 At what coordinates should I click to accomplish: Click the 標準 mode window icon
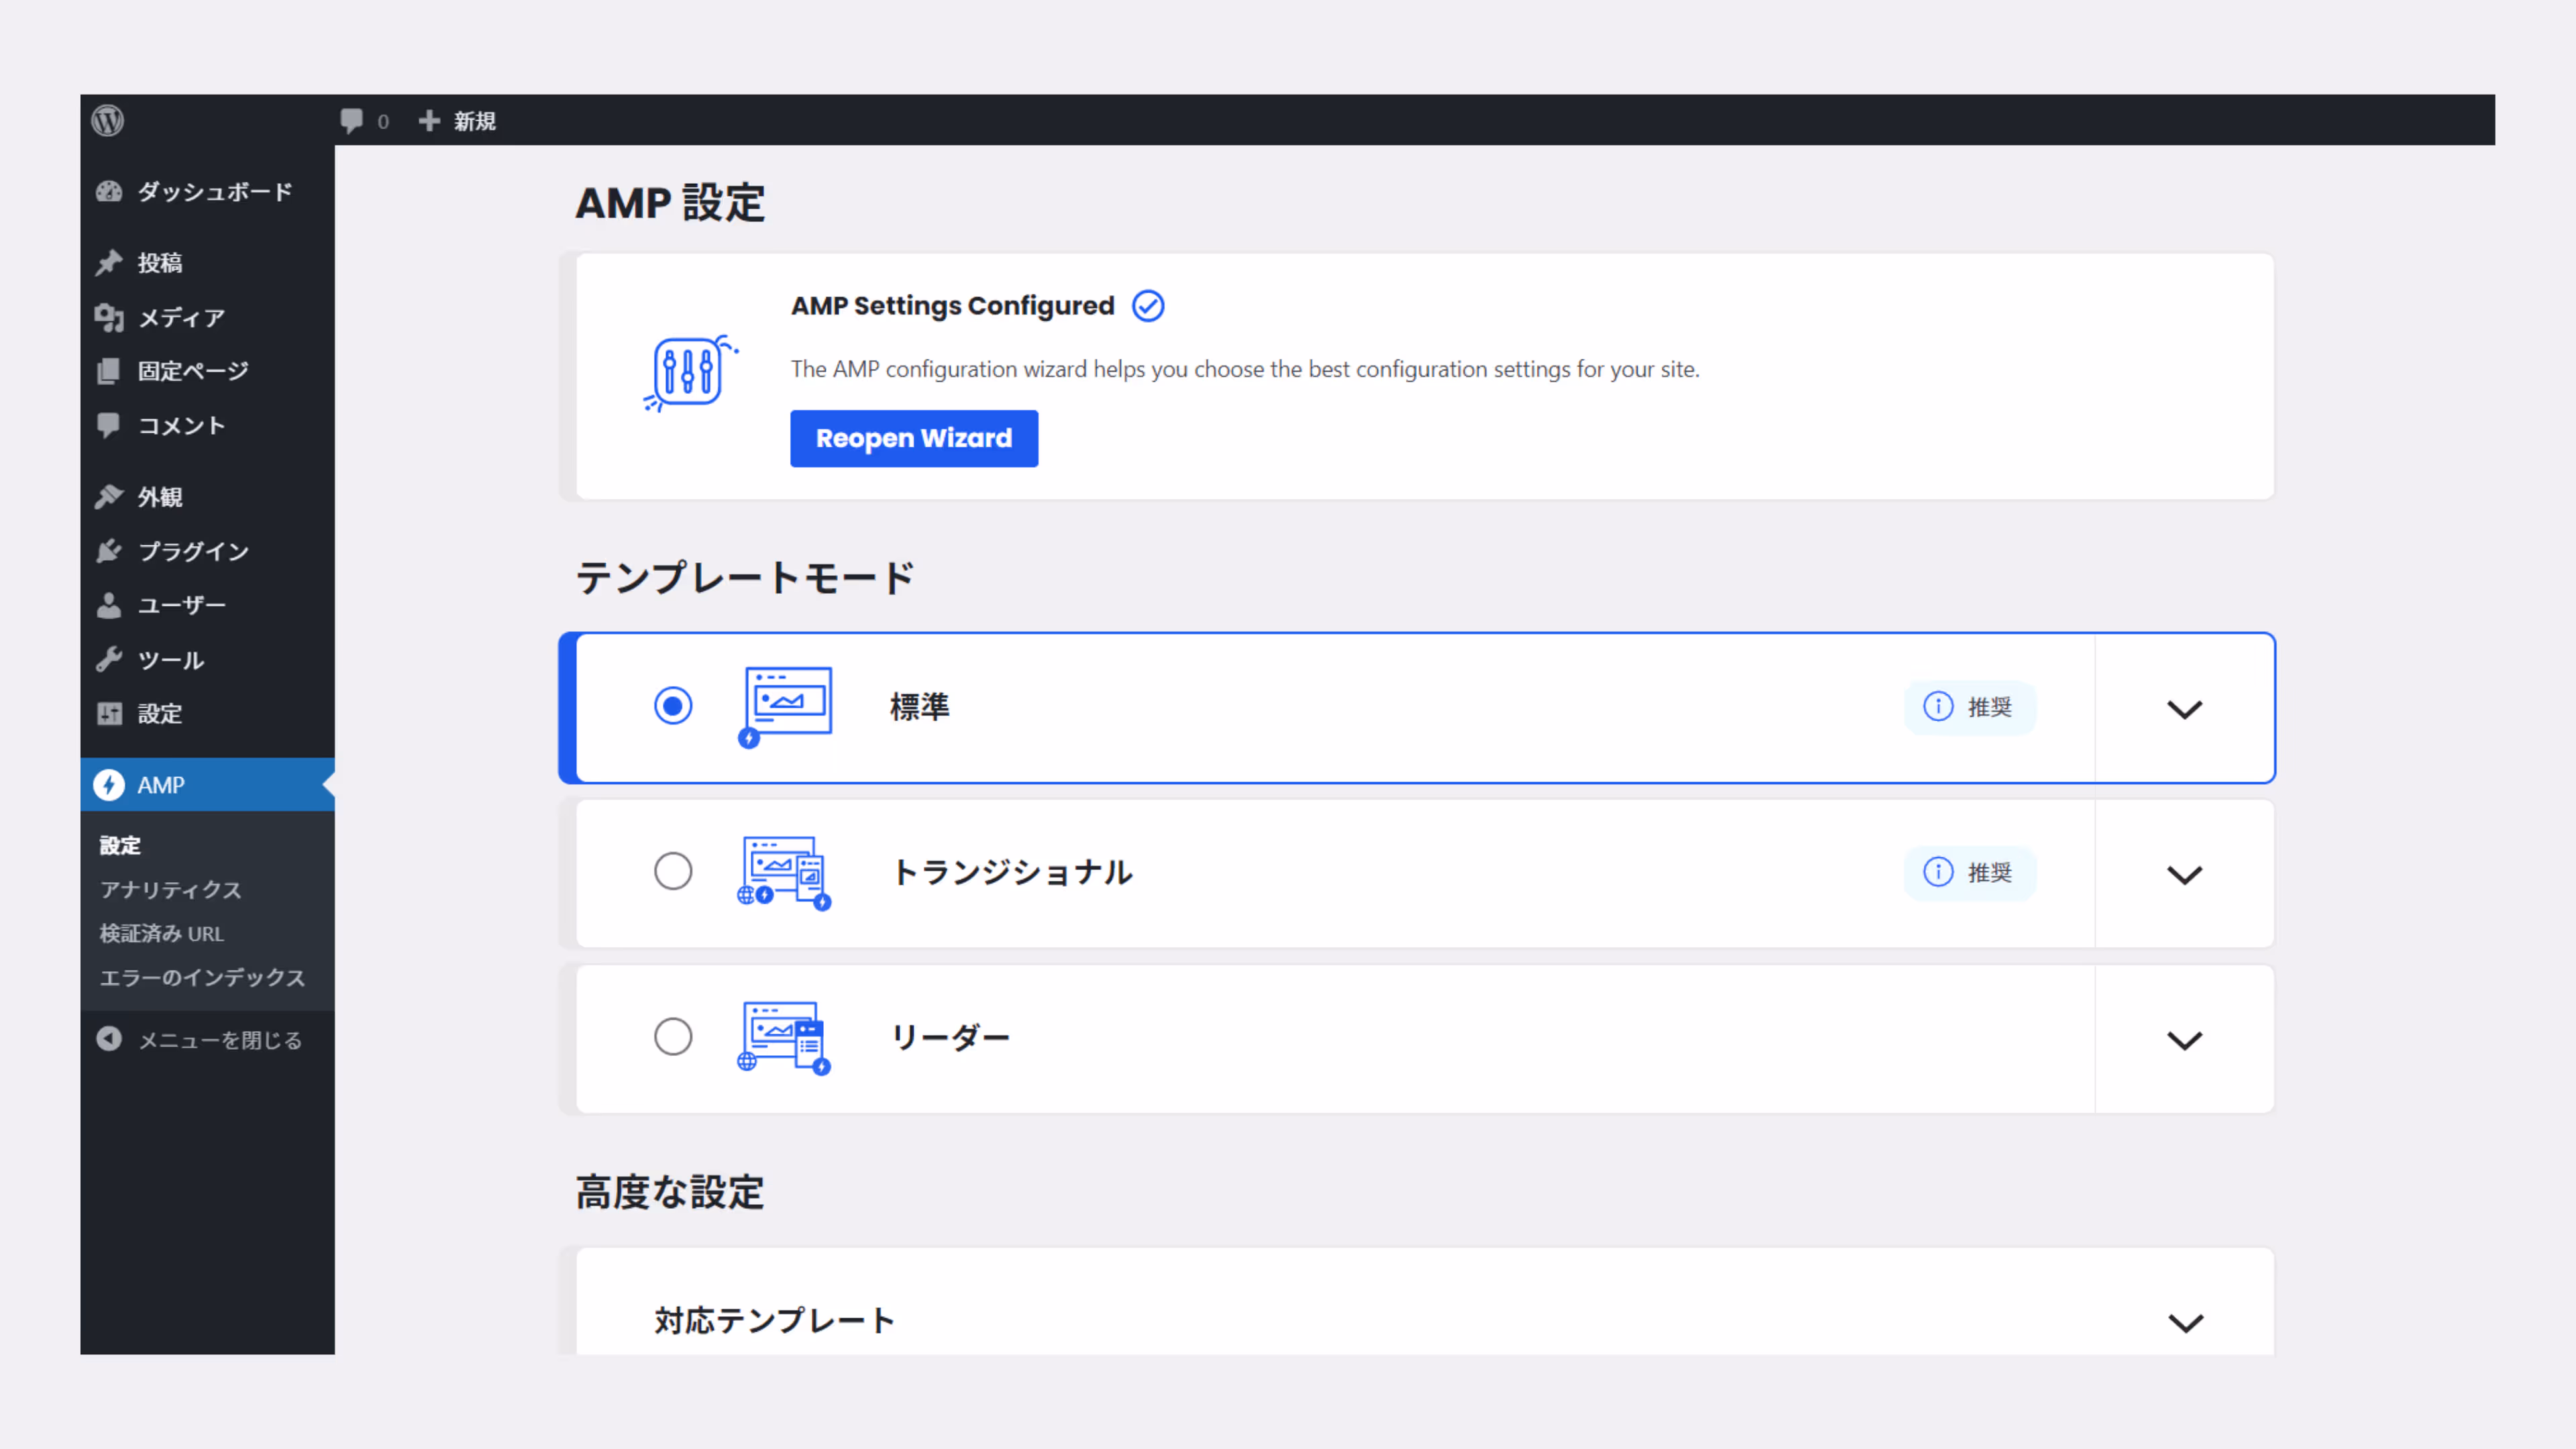(x=786, y=707)
